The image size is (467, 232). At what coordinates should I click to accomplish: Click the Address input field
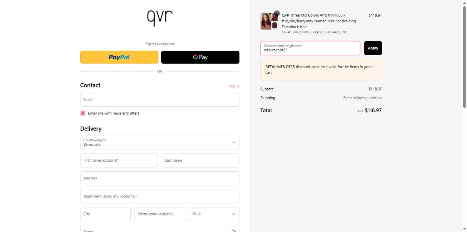[x=160, y=178]
